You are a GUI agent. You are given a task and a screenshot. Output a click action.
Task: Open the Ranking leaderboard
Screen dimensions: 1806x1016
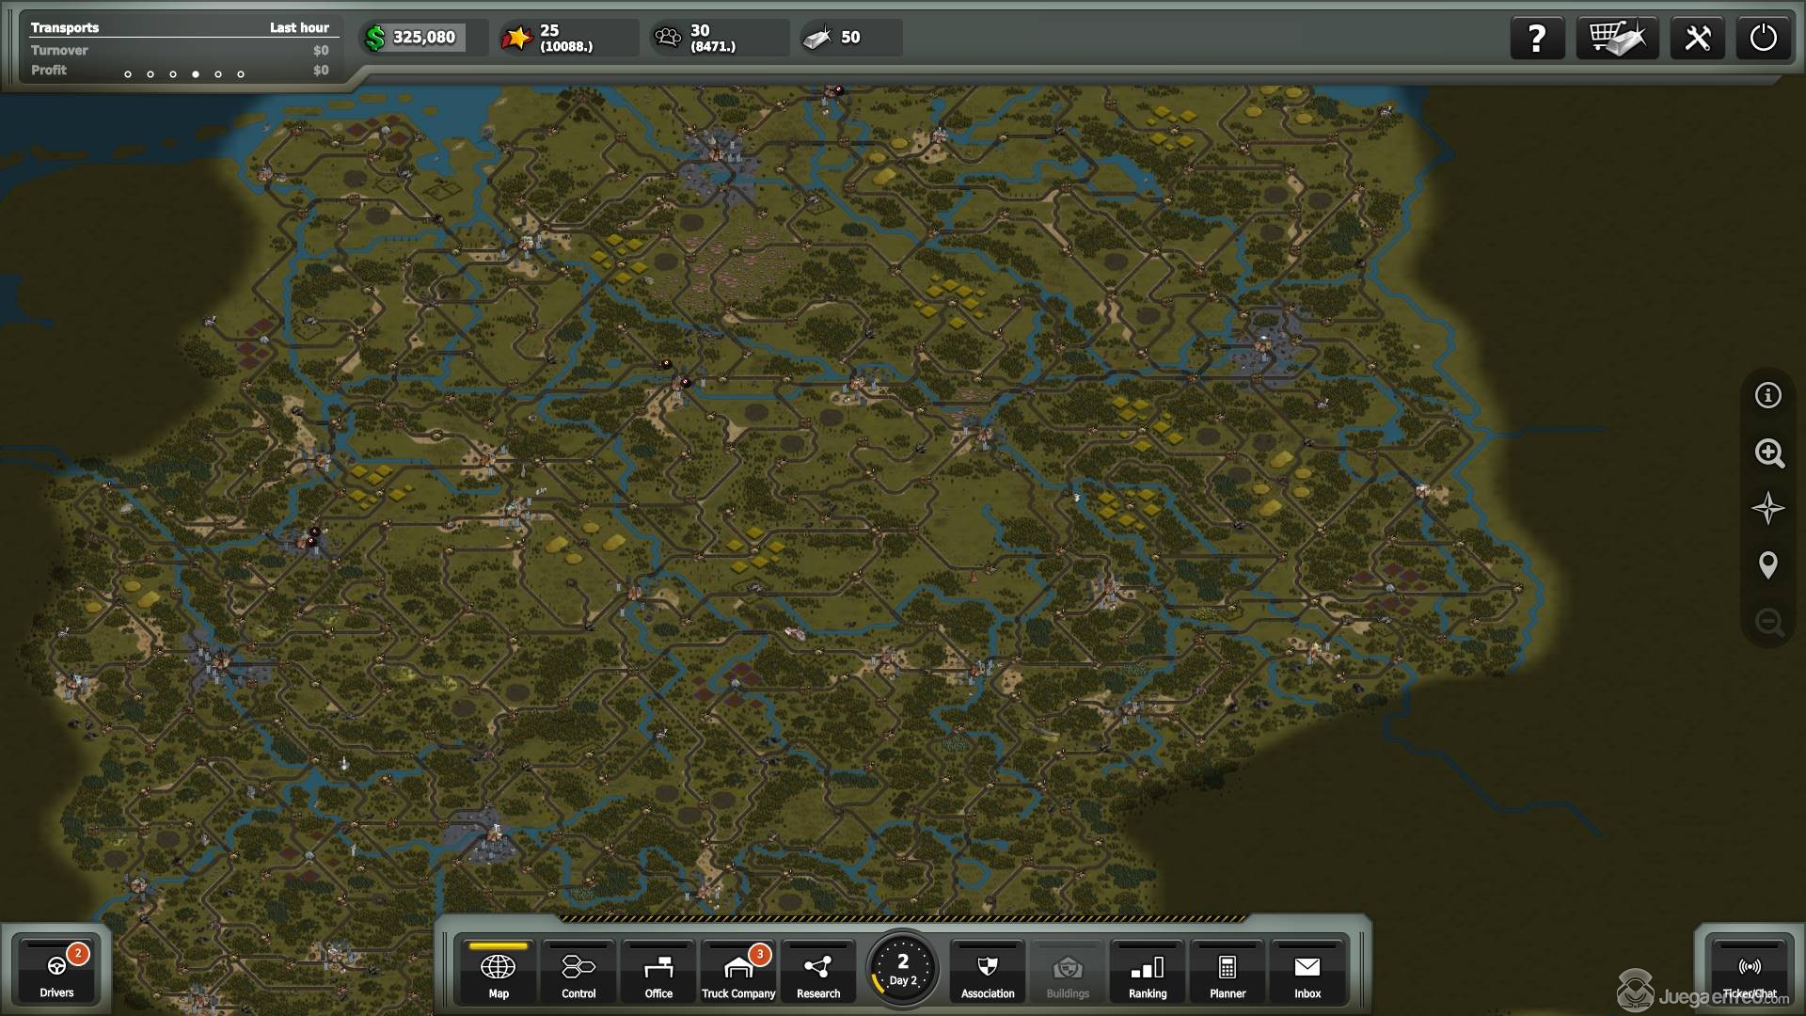1148,973
